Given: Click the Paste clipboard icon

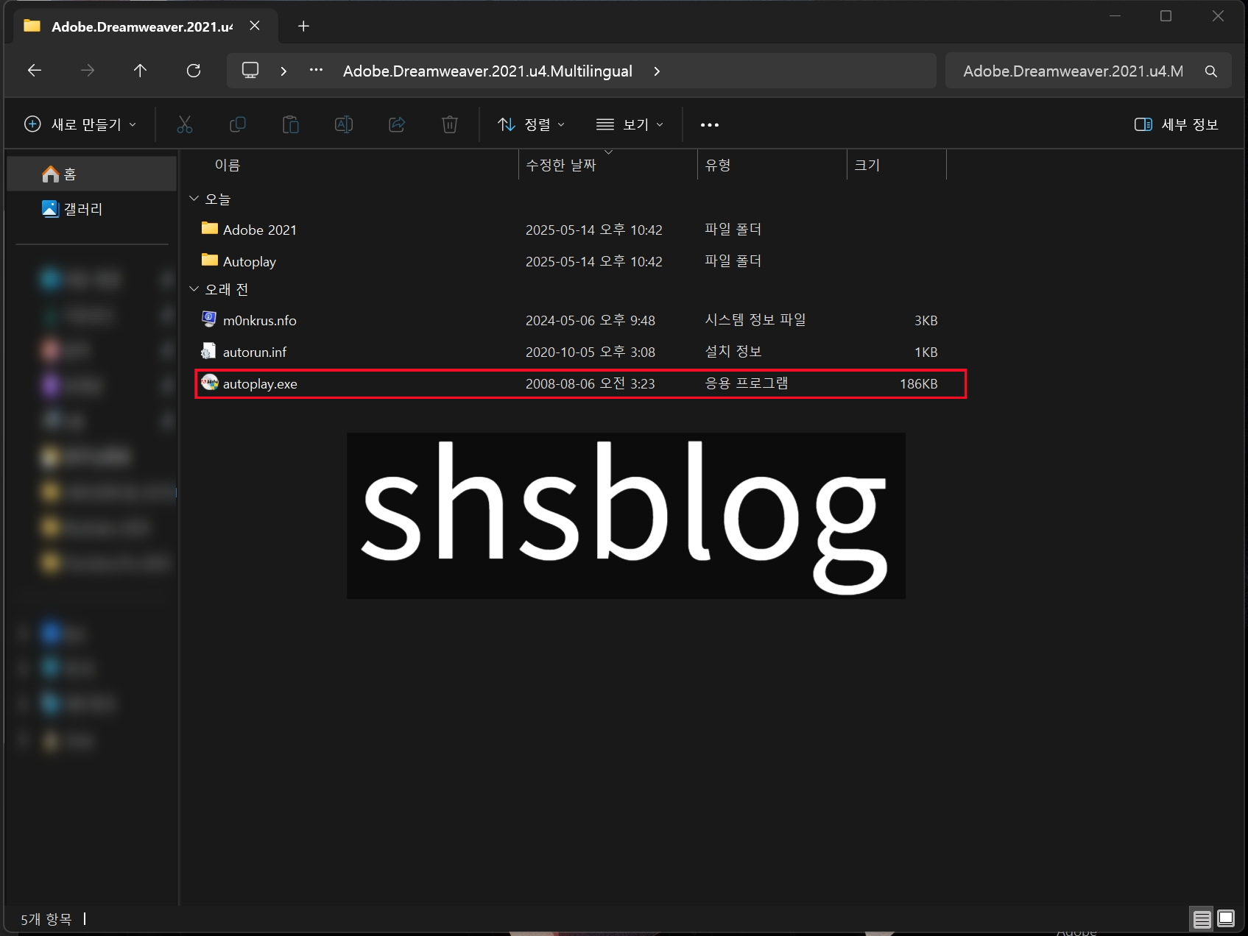Looking at the screenshot, I should tap(291, 124).
